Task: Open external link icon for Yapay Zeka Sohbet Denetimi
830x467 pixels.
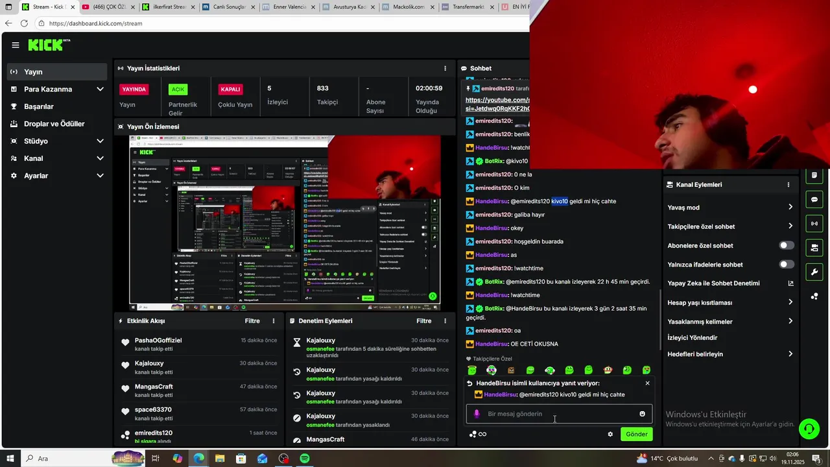Action: click(x=790, y=283)
